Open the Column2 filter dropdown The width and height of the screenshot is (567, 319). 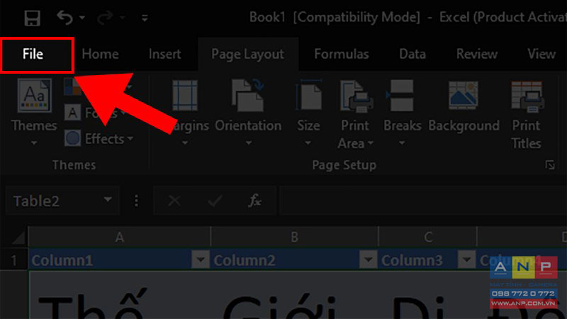pyautogui.click(x=368, y=259)
